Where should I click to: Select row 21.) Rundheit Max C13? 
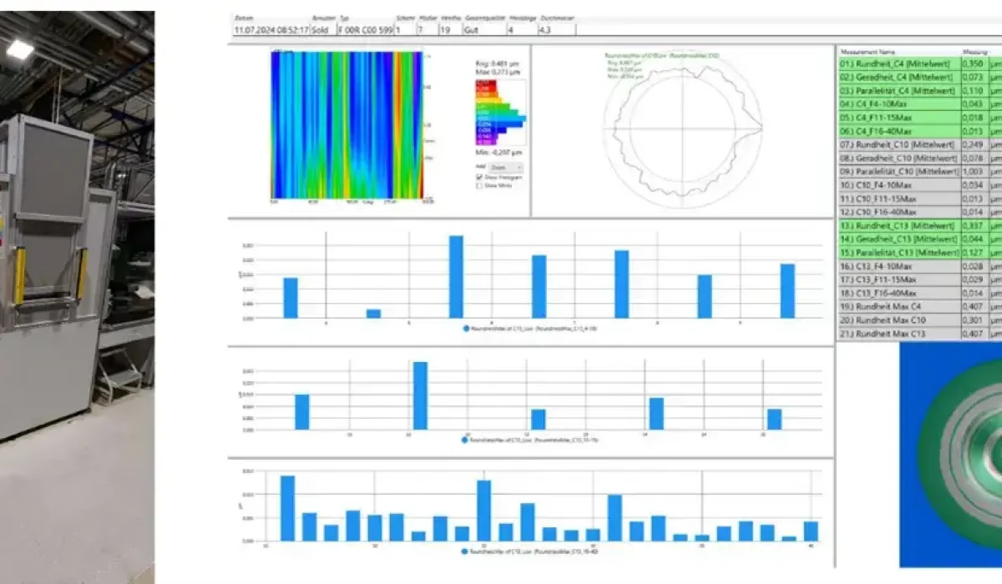(898, 334)
